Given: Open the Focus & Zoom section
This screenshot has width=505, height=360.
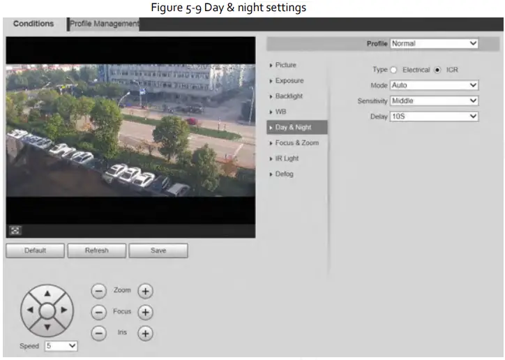Looking at the screenshot, I should point(296,142).
